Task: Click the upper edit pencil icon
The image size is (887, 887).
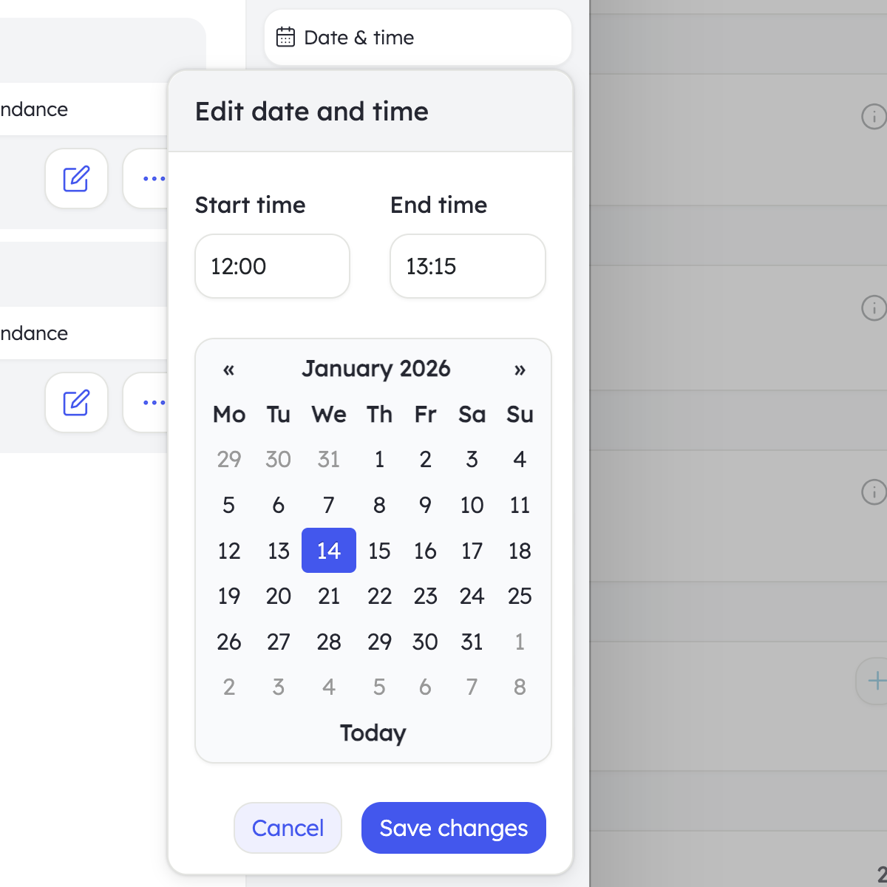Action: (x=76, y=178)
